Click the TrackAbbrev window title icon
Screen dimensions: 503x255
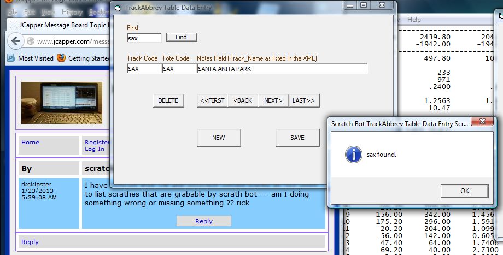pos(118,5)
